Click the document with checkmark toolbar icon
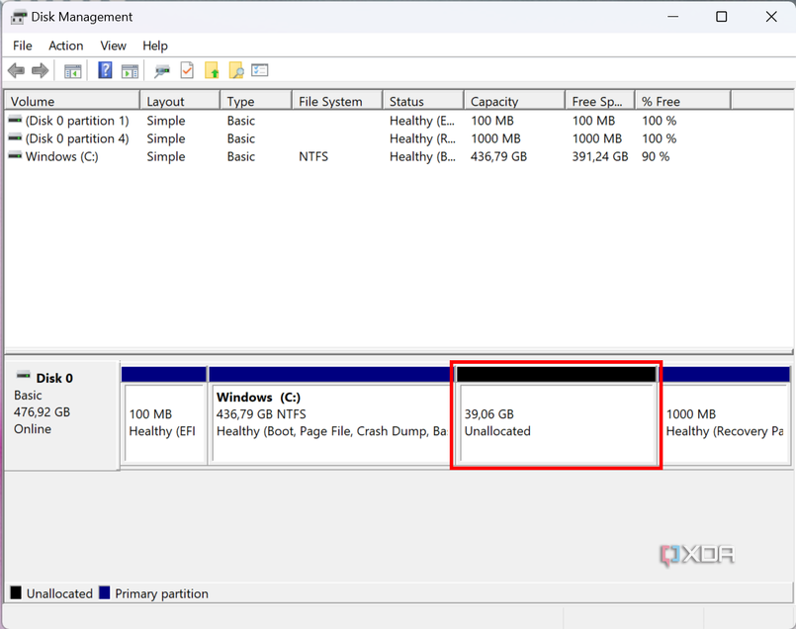Viewport: 796px width, 629px height. point(187,70)
